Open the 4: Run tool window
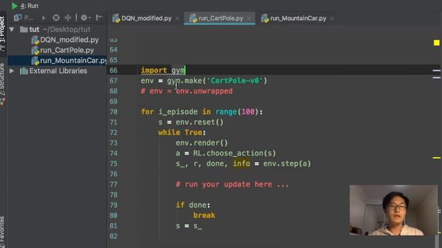Screen dimensions: 442x248 pyautogui.click(x=25, y=6)
